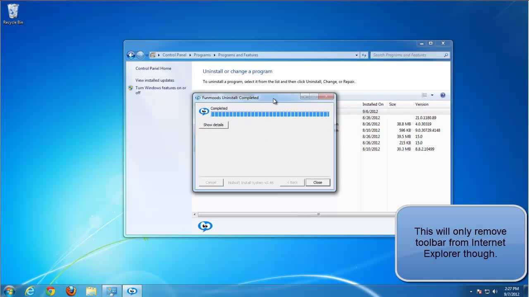529x297 pixels.
Task: Select Control Panel in the breadcrumb
Action: tap(174, 55)
